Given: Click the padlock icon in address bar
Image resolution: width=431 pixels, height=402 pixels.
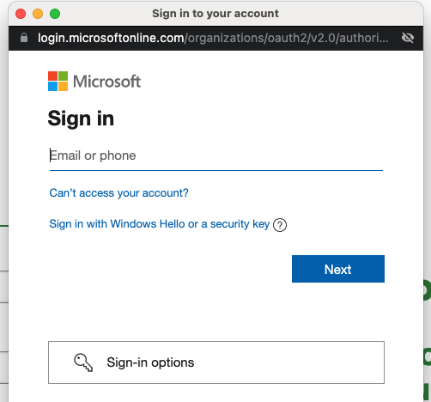Looking at the screenshot, I should click(x=24, y=38).
